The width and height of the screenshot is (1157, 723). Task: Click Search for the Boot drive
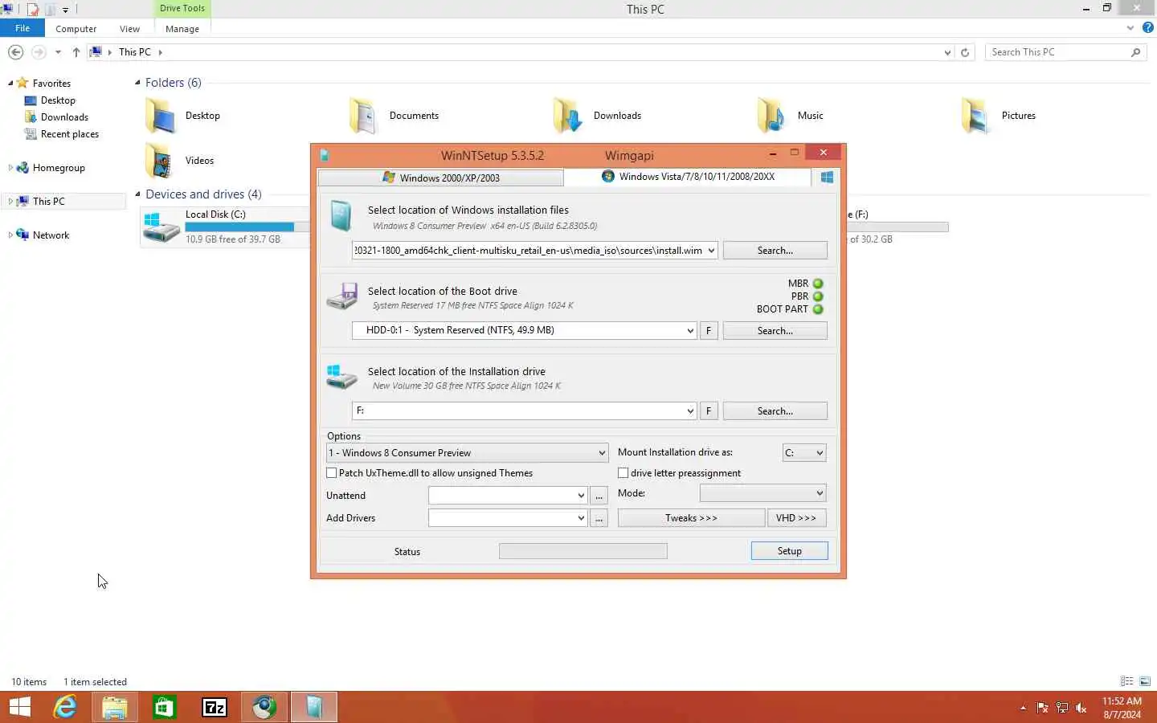pyautogui.click(x=775, y=331)
